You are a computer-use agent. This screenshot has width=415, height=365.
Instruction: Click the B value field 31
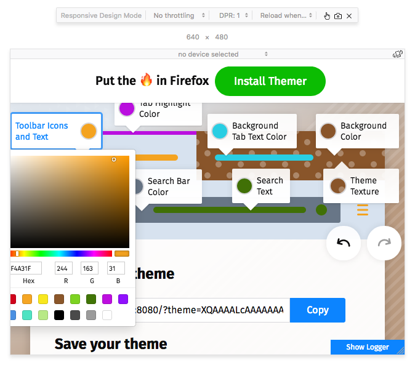pos(116,268)
